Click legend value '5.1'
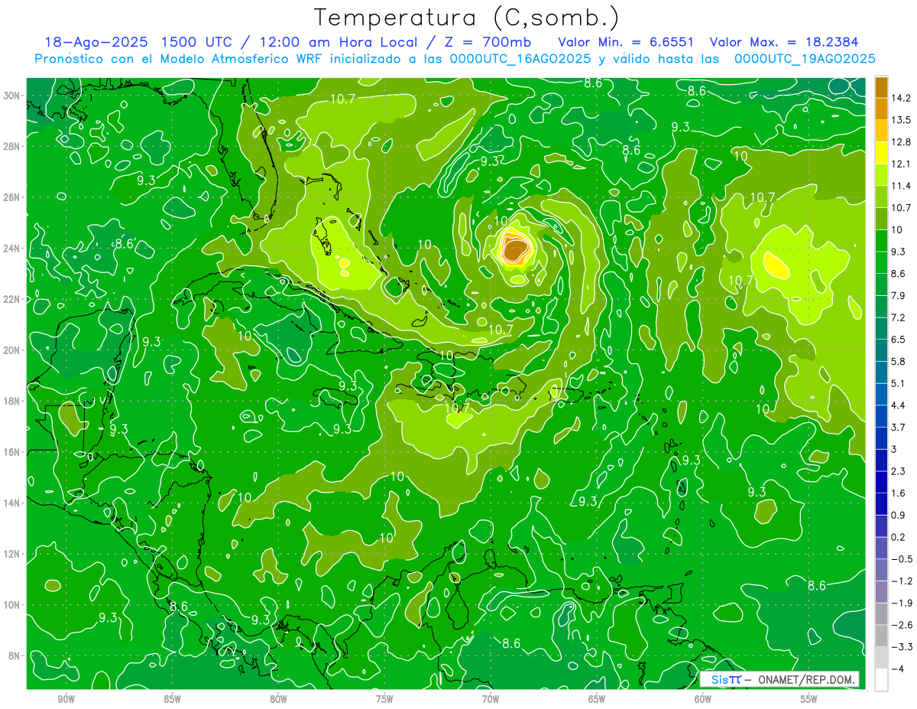 click(x=898, y=383)
